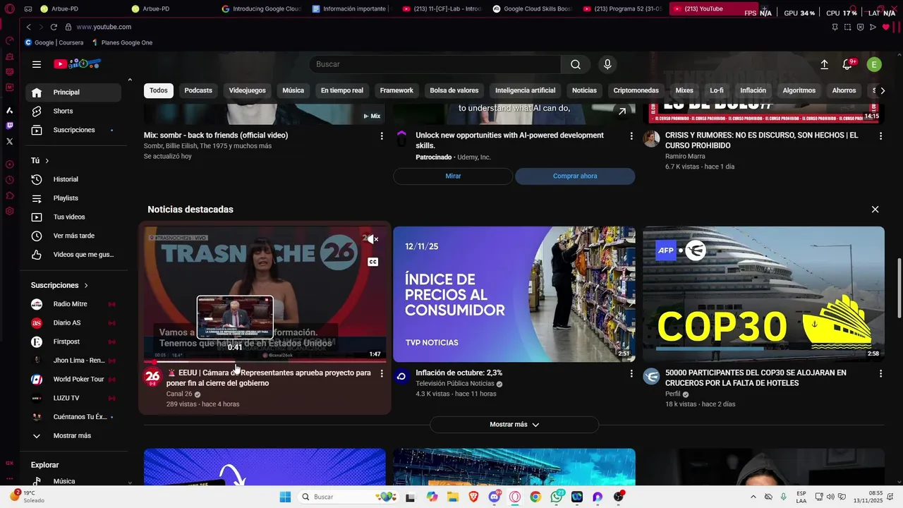Open Ramiro Marra channel link
This screenshot has width=903, height=508.
685,157
